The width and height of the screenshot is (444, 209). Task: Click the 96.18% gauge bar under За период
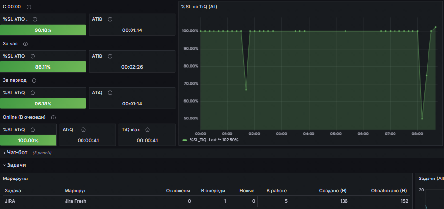pos(43,104)
